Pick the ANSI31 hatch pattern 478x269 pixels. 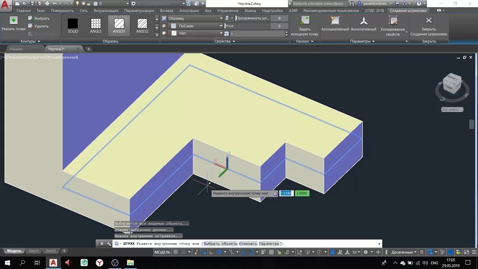(x=119, y=26)
